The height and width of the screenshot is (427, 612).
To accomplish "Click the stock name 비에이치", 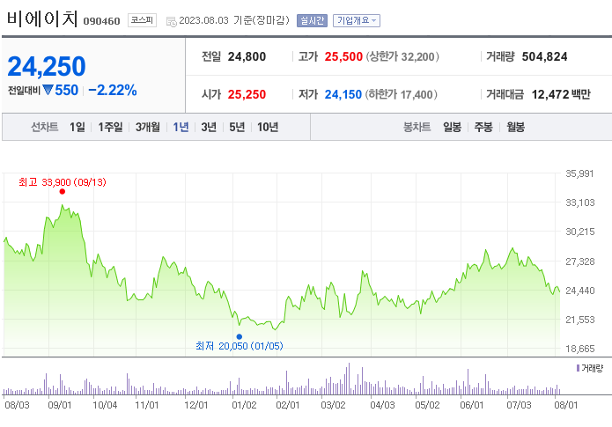I will pos(42,18).
